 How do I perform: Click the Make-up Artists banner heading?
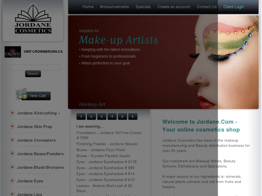click(118, 40)
